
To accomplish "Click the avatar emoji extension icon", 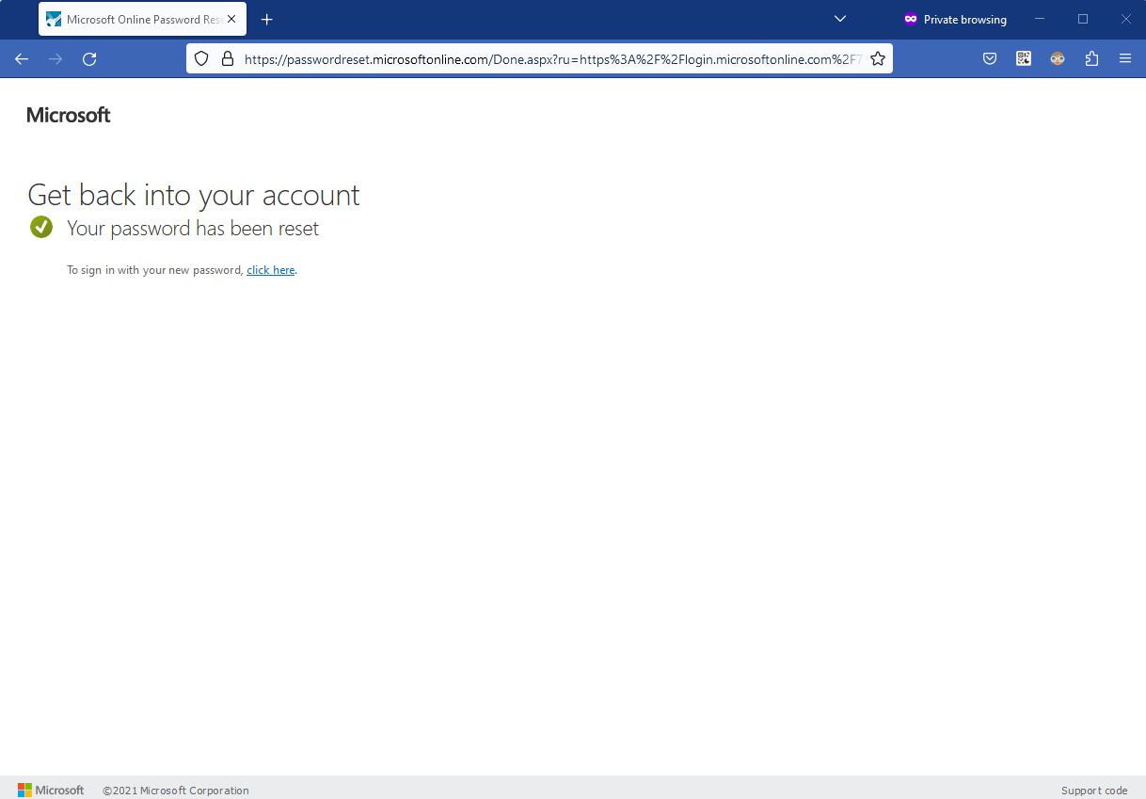I will [x=1057, y=58].
